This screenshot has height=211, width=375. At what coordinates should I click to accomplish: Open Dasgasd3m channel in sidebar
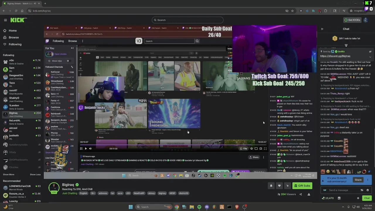(22, 77)
